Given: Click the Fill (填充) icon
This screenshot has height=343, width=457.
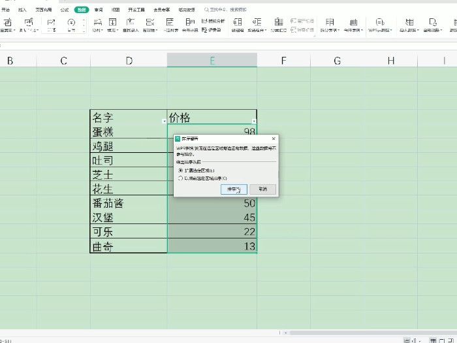Looking at the screenshot, I should point(112,22).
